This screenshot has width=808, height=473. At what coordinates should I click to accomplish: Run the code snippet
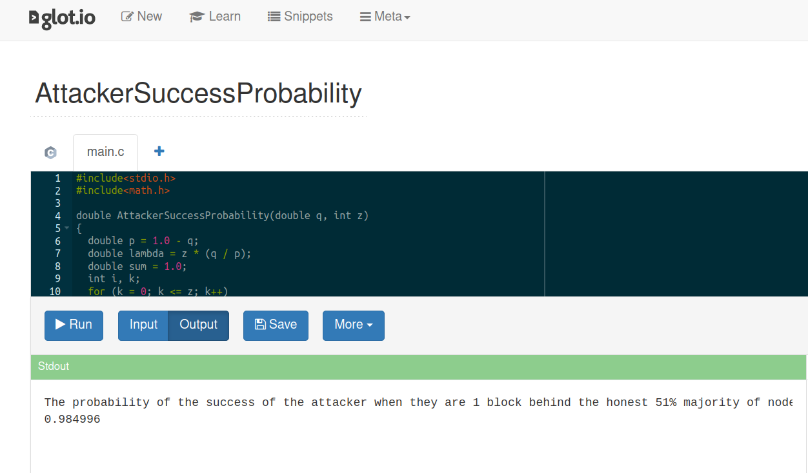pyautogui.click(x=74, y=325)
